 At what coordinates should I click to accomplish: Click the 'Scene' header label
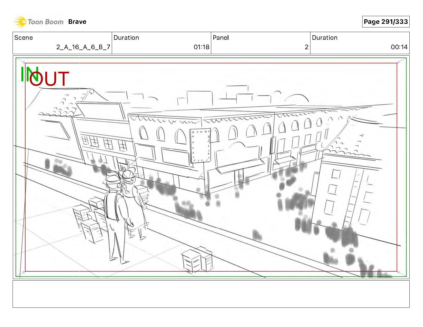24,38
